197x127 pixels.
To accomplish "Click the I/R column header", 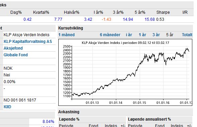I will pos(185,12).
